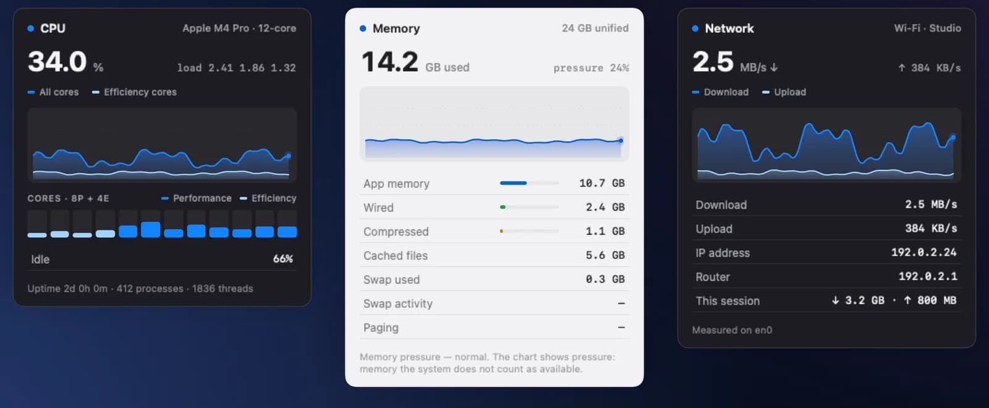Click the Wired row label

[x=378, y=208]
